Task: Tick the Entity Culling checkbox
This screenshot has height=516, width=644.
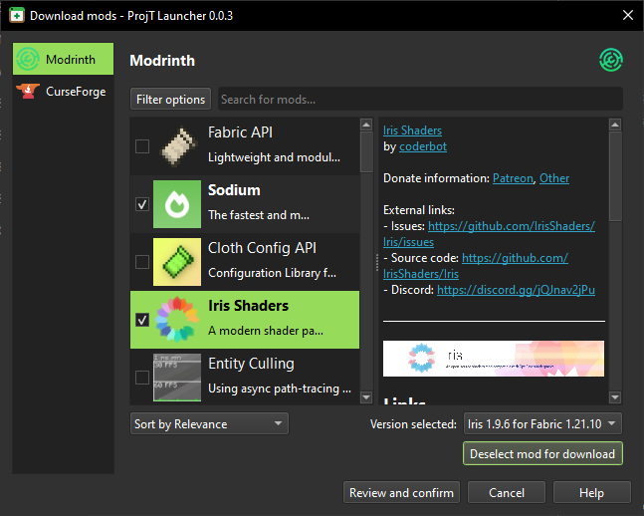Action: click(x=142, y=378)
